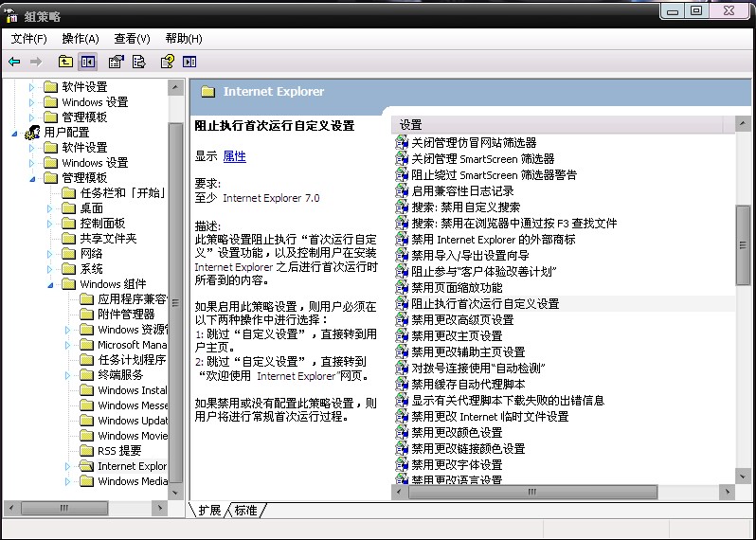The height and width of the screenshot is (540, 756).
Task: Click the group policy icon in title bar
Action: [x=10, y=15]
